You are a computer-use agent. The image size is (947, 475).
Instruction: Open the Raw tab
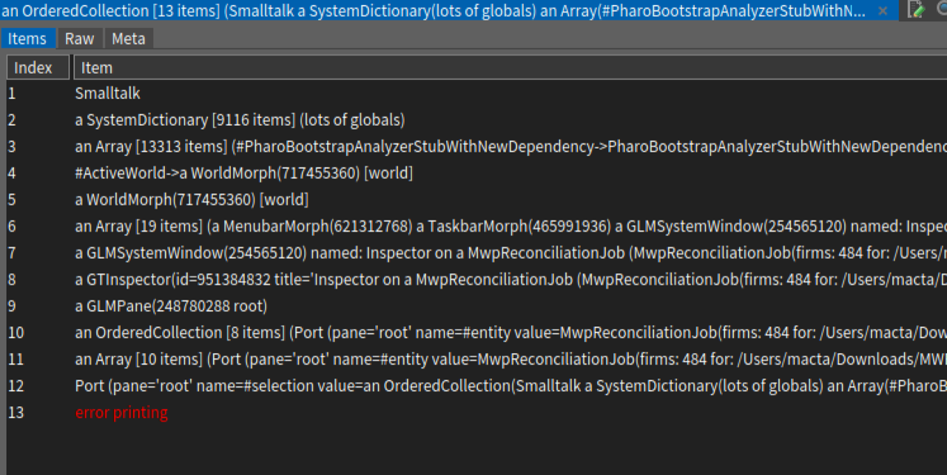click(x=79, y=38)
